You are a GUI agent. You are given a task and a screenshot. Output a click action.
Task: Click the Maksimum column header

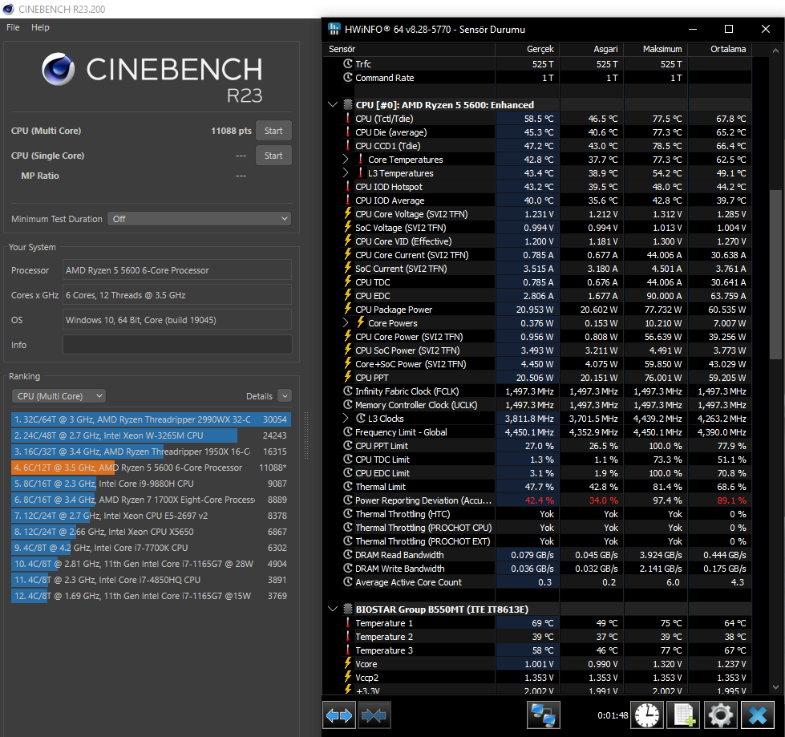[655, 49]
